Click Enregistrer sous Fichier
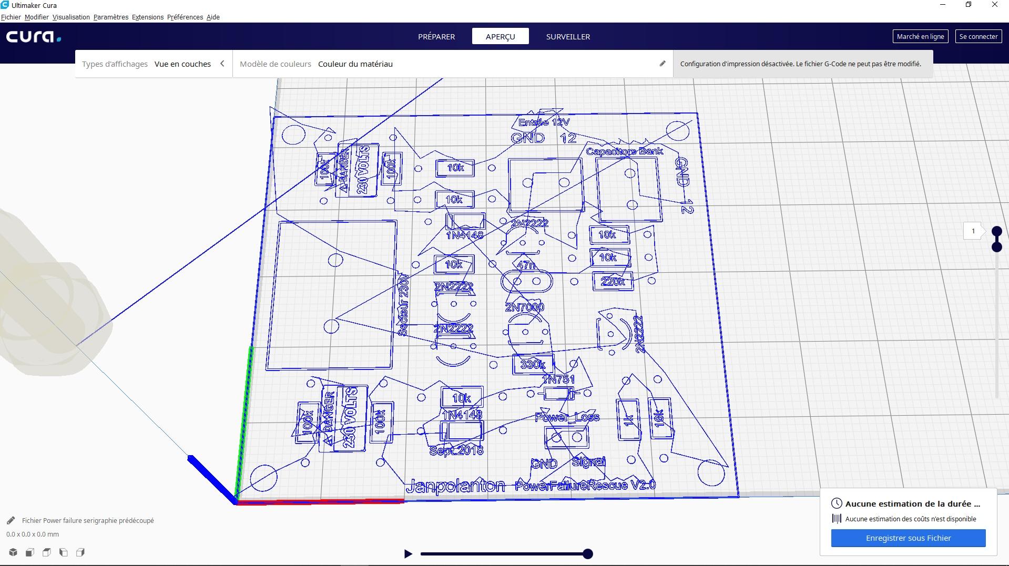Viewport: 1009px width, 566px height. [x=908, y=538]
